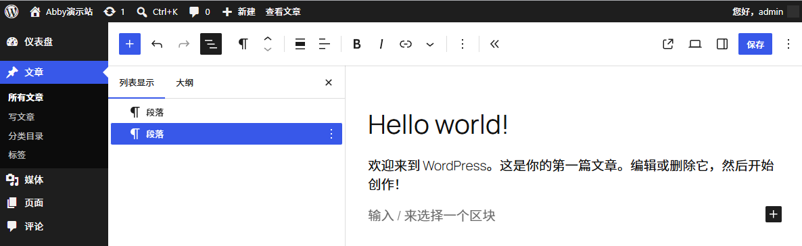Viewport: 802px width, 246px height.
Task: Open 媒体 media library
Action: pyautogui.click(x=53, y=180)
